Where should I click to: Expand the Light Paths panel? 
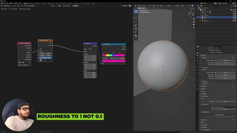204,86
